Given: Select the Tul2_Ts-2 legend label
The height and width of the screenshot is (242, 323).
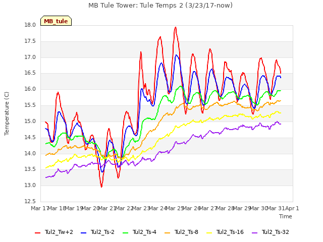Looking at the screenshot, I should point(102,232).
